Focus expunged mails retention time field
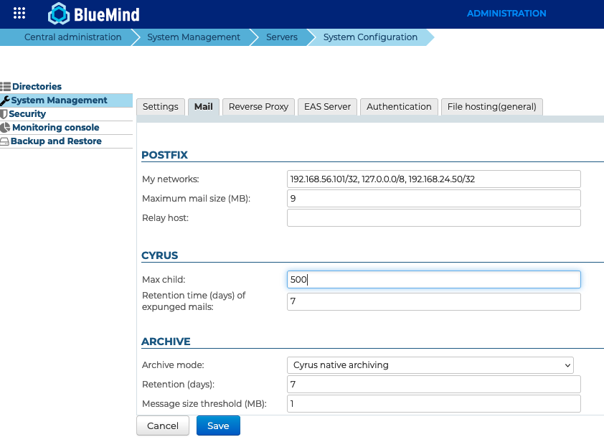The height and width of the screenshot is (442, 604). click(434, 301)
